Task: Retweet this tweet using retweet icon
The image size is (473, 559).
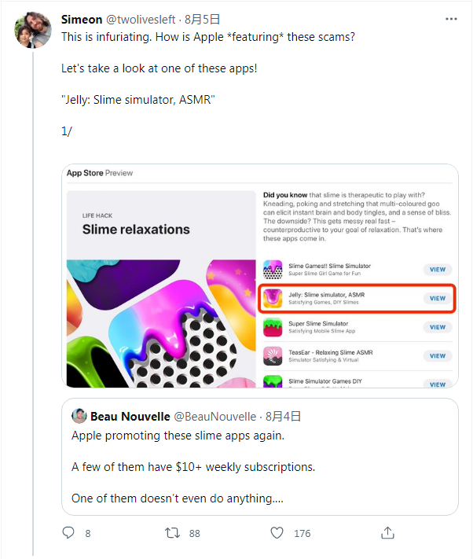Action: tap(173, 533)
